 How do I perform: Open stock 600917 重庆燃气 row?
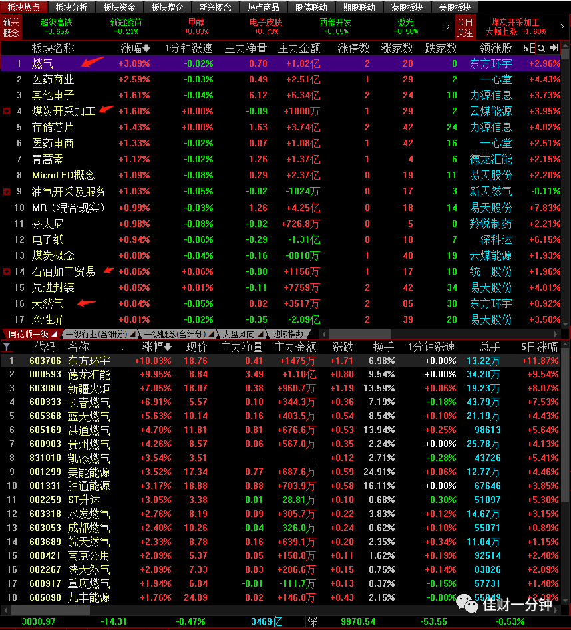coord(282,583)
